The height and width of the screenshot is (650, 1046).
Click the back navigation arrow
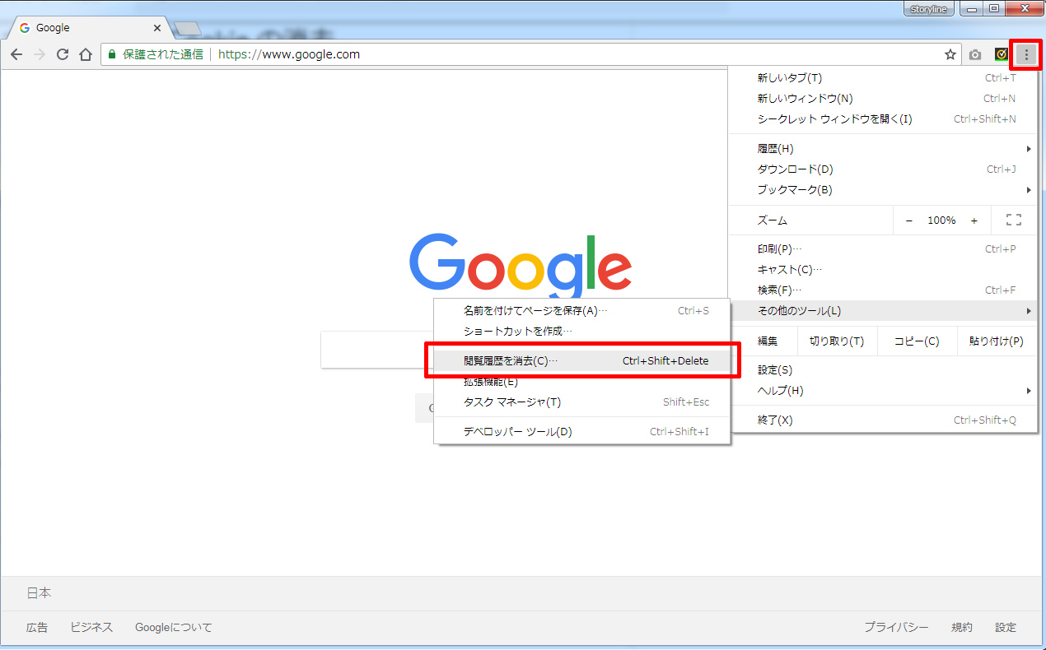pyautogui.click(x=16, y=55)
